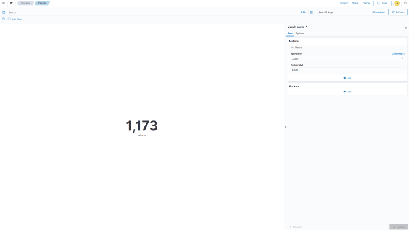Select the Data tab
Viewport: 409px width, 230px height.
click(290, 33)
